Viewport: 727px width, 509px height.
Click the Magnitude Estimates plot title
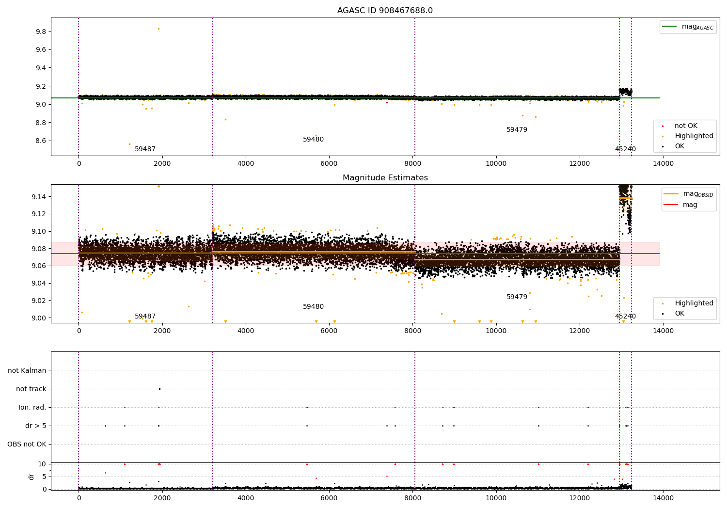pyautogui.click(x=385, y=178)
